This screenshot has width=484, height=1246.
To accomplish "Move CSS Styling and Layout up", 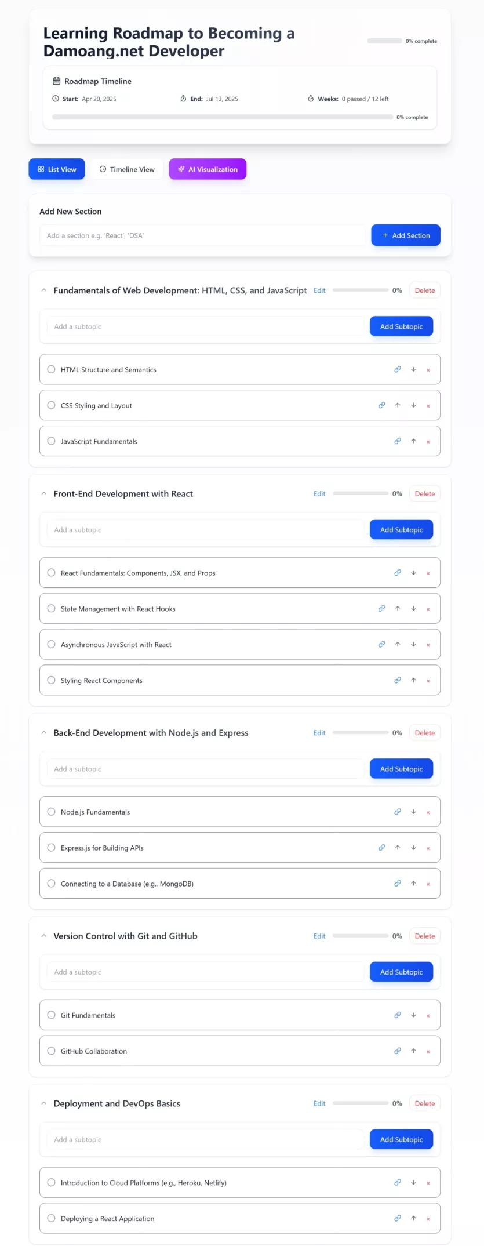I will (x=398, y=405).
